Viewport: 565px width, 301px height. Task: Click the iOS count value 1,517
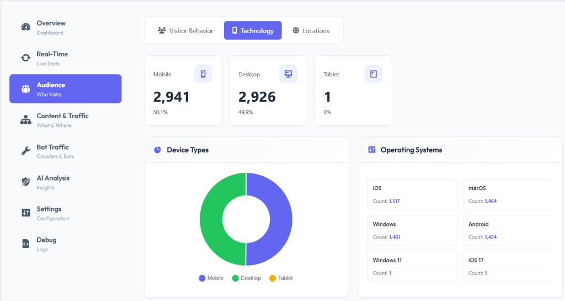(x=394, y=201)
